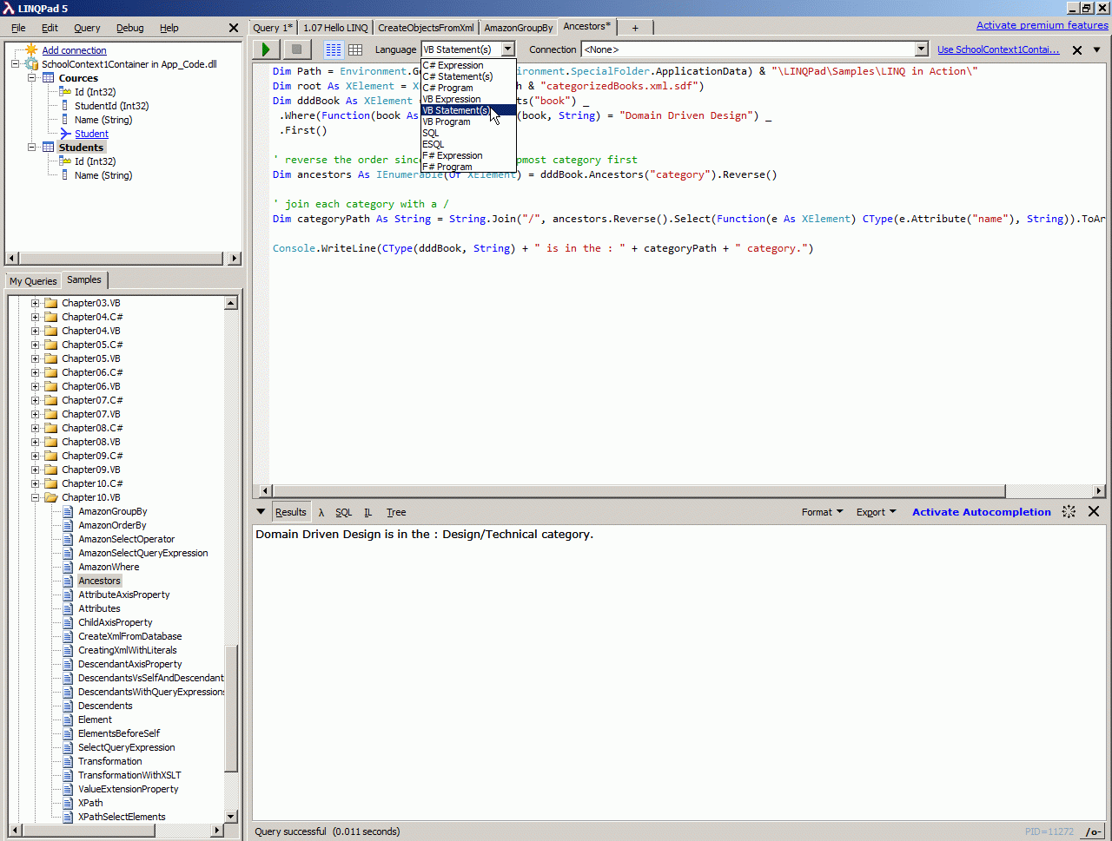Open the File menu

(18, 28)
